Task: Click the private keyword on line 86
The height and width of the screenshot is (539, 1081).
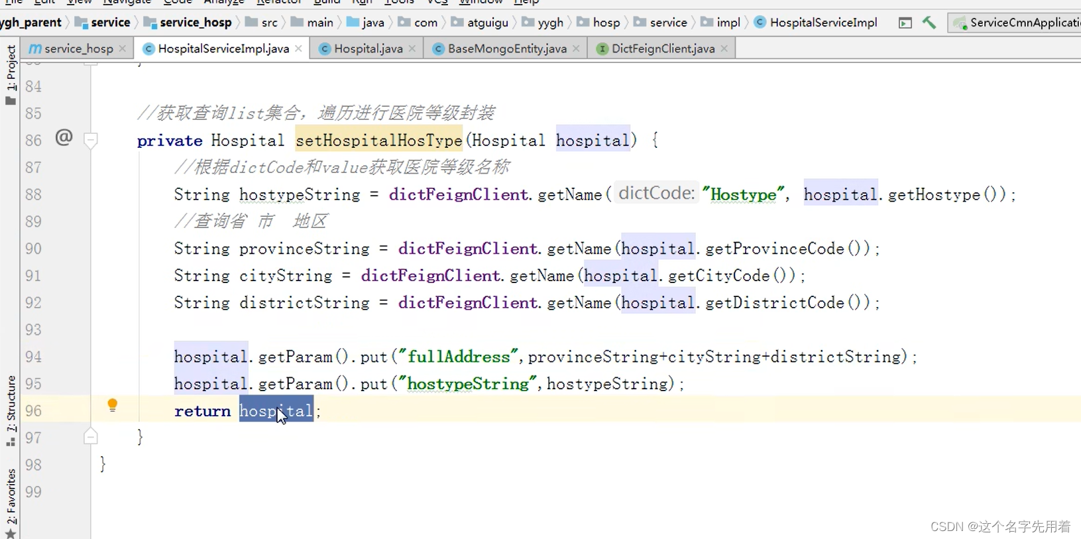Action: tap(170, 141)
